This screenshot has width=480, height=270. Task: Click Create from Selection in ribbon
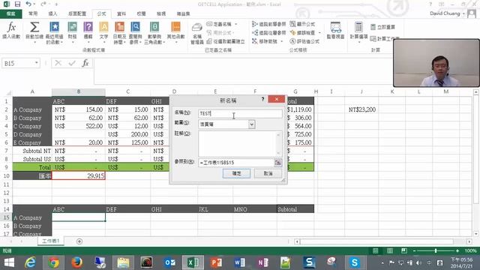(x=226, y=41)
